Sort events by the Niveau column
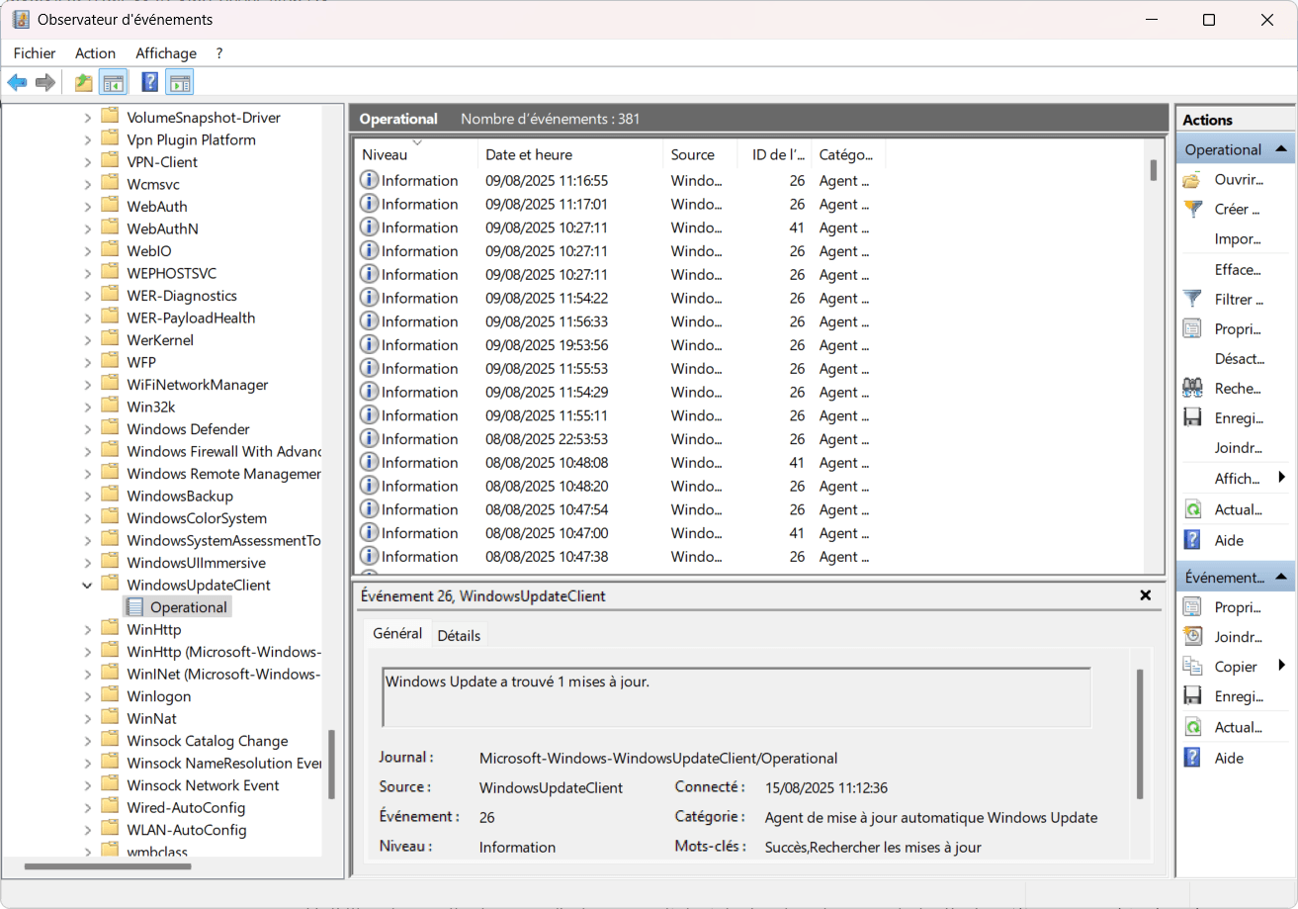Viewport: 1298px width, 909px height. pyautogui.click(x=415, y=154)
